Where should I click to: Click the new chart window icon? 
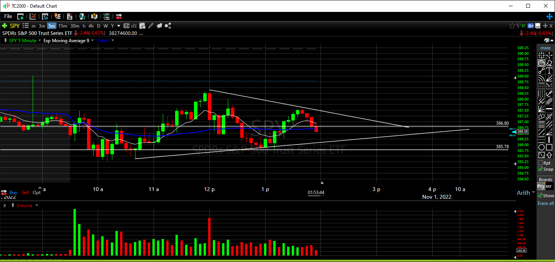click(20, 16)
